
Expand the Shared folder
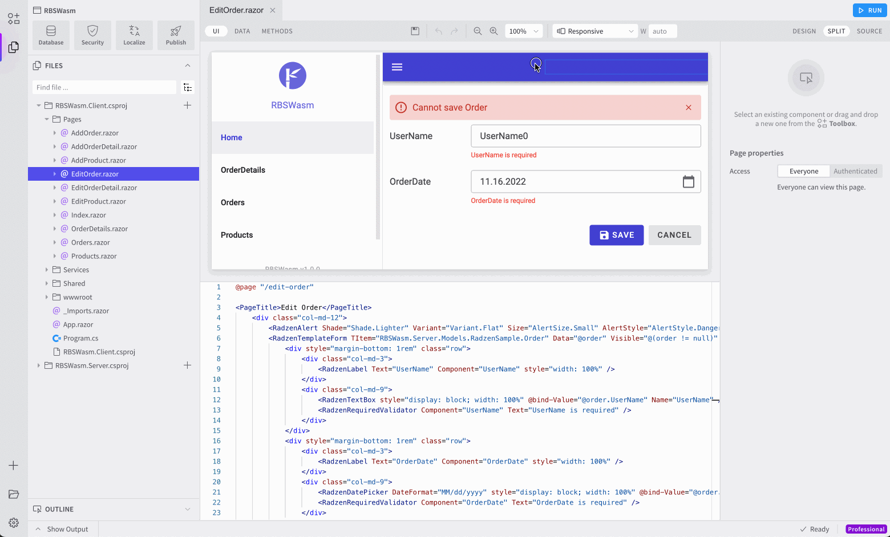click(x=47, y=283)
